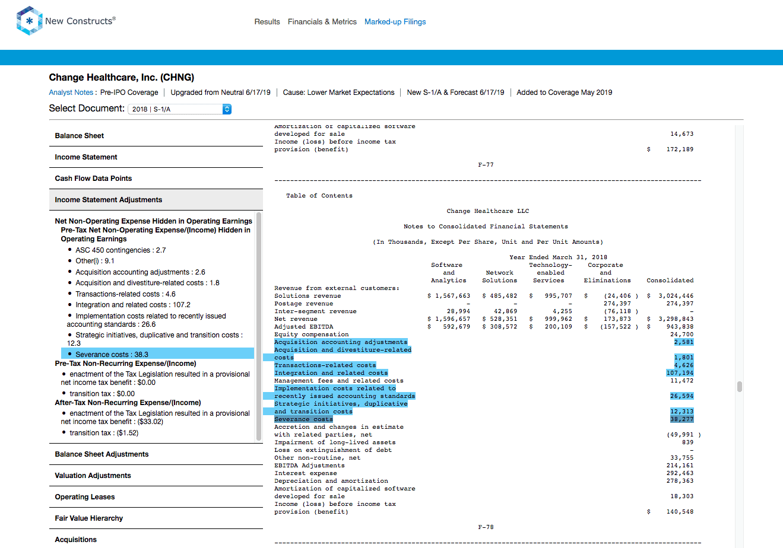Screen dimensions: 783x548
Task: Click Pre-Tax Non-Recurring Expense/(Income) heading
Action: pos(126,364)
